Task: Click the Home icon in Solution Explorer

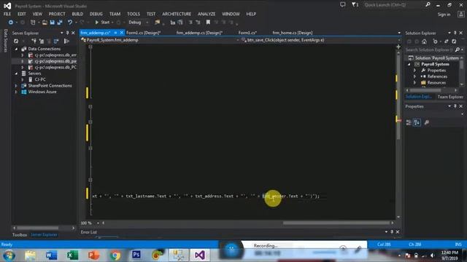Action: [424, 41]
